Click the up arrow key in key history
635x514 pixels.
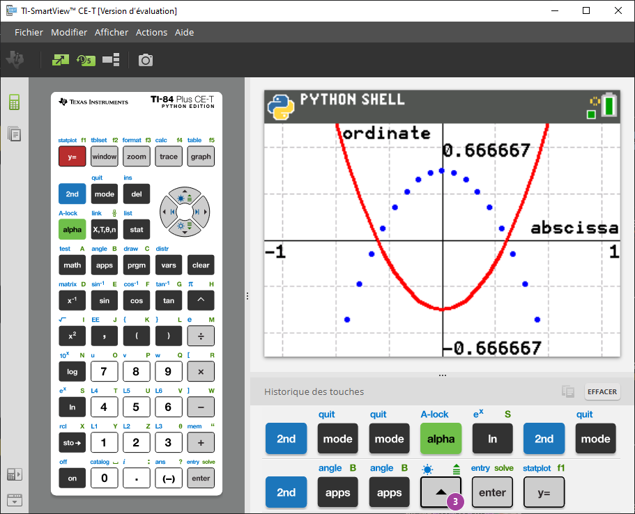point(441,492)
